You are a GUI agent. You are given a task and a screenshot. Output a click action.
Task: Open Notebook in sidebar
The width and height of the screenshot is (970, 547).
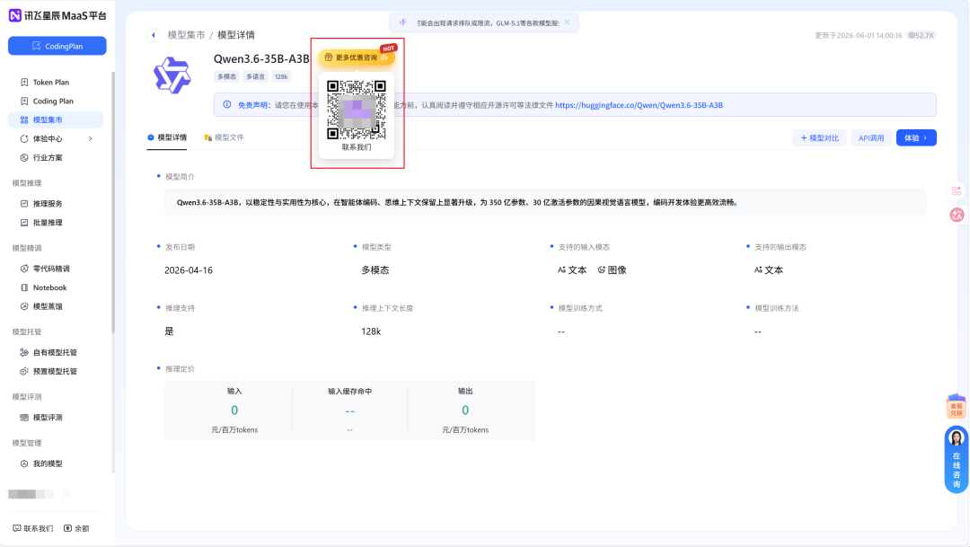click(49, 287)
